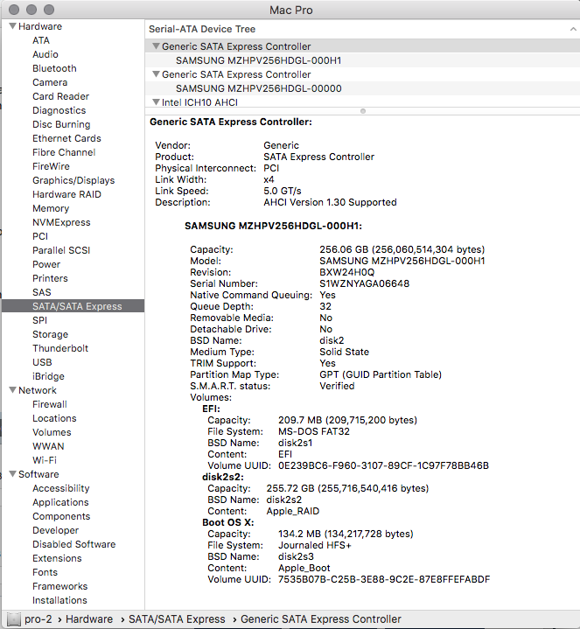Click the Boot OS X volume heading

227,522
